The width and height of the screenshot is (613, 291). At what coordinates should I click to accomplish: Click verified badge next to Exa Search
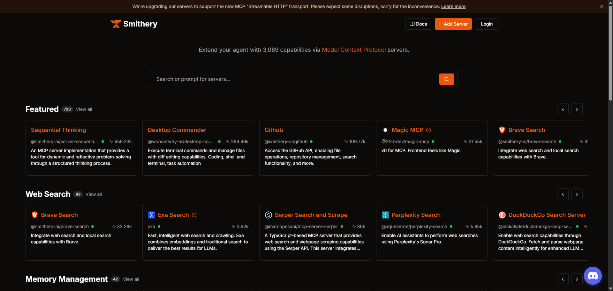(194, 215)
